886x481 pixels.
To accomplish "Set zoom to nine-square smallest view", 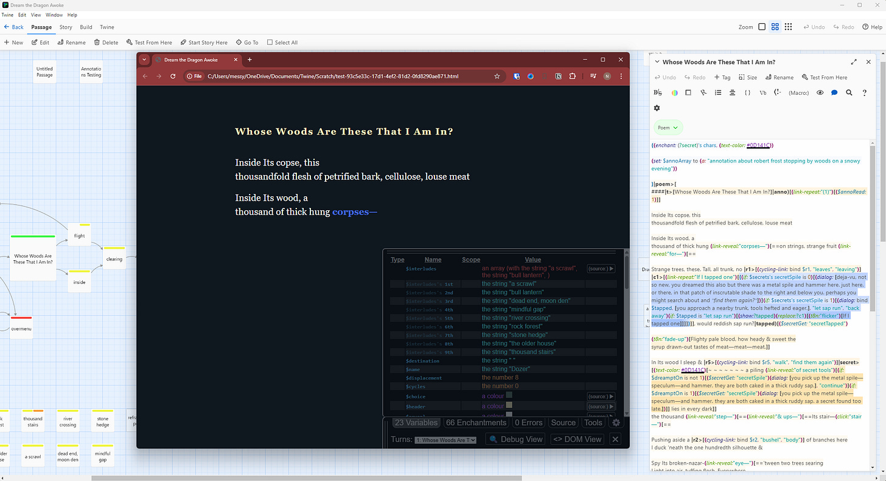I will [x=788, y=27].
